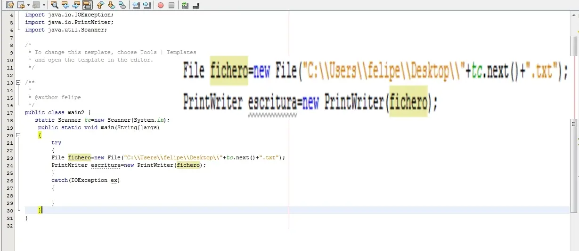Shift Line Right toolbar icon
Viewport: 579px width, 251px height.
[x=147, y=5]
